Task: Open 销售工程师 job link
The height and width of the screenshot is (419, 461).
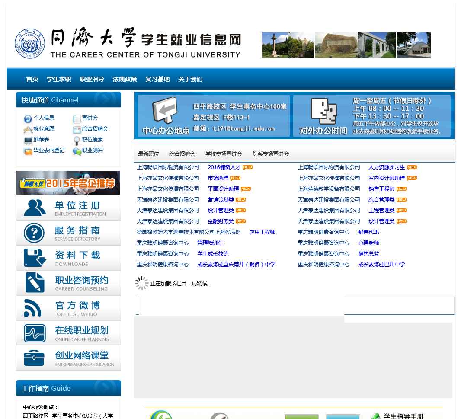Action: (381, 189)
